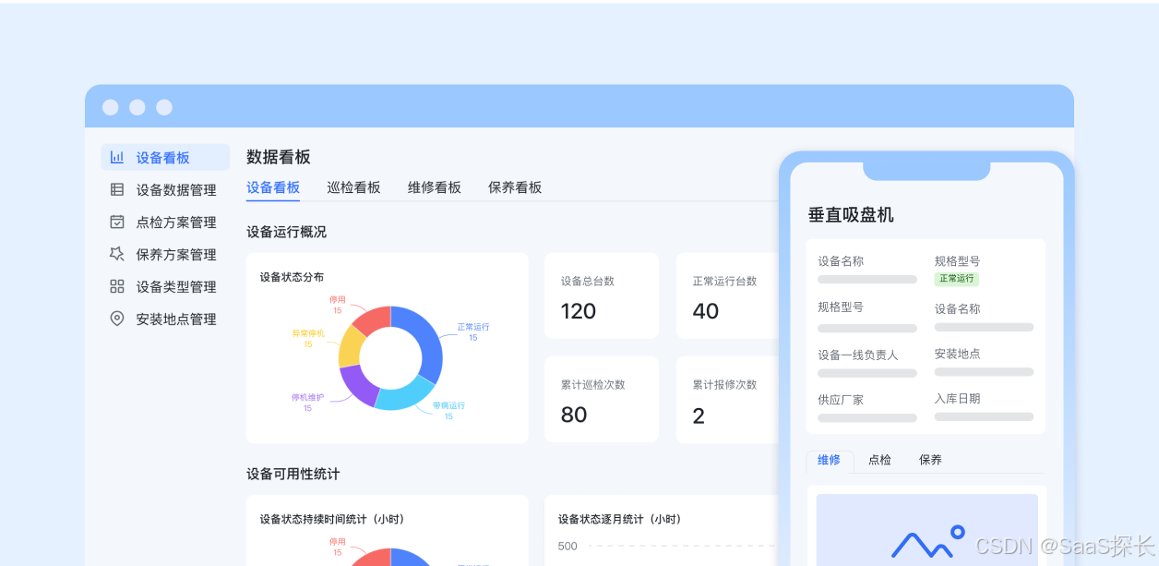Screen dimensions: 1159x566
Task: Click the 正常运行台数 card showing 40
Action: point(729,296)
